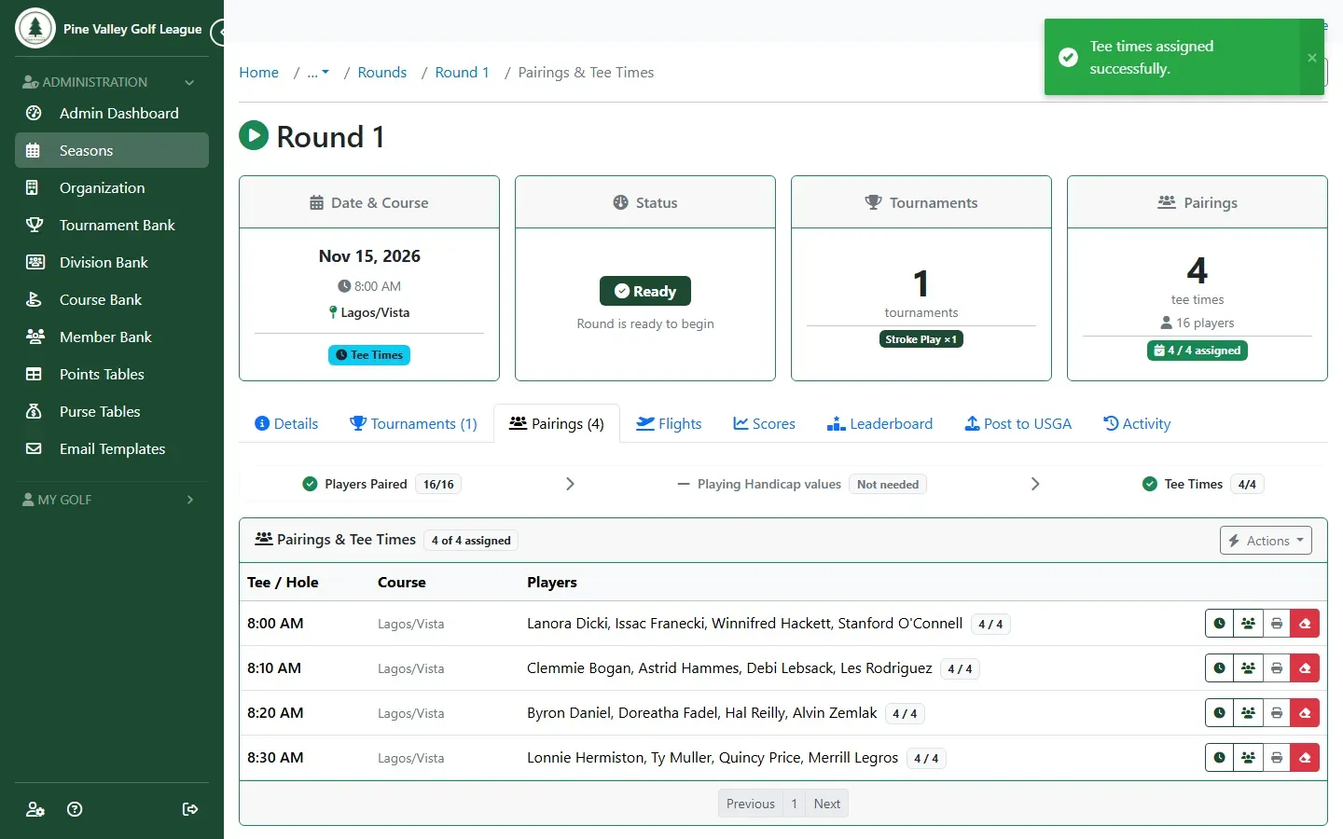Screen dimensions: 1343x839
Task: Open the Post to USGA tab
Action: tap(1018, 424)
